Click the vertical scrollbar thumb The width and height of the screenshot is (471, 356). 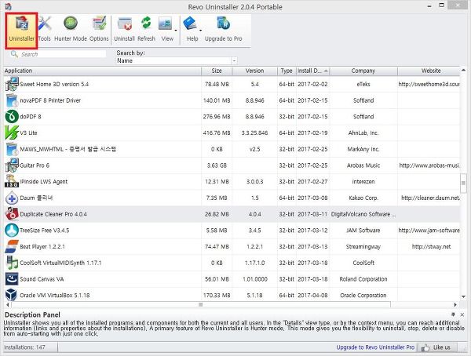click(x=463, y=183)
